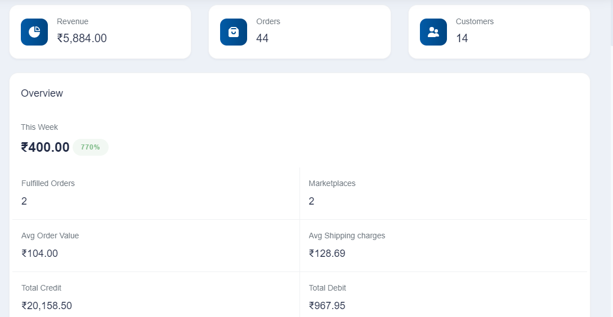Click the Customers people icon

point(433,32)
